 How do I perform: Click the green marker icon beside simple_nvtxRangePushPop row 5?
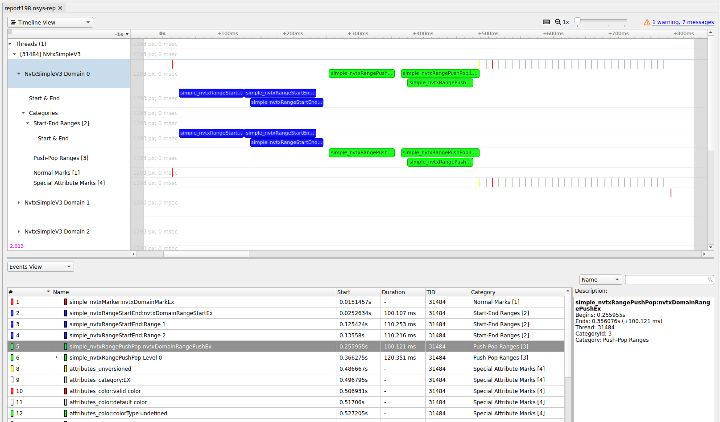[65, 346]
